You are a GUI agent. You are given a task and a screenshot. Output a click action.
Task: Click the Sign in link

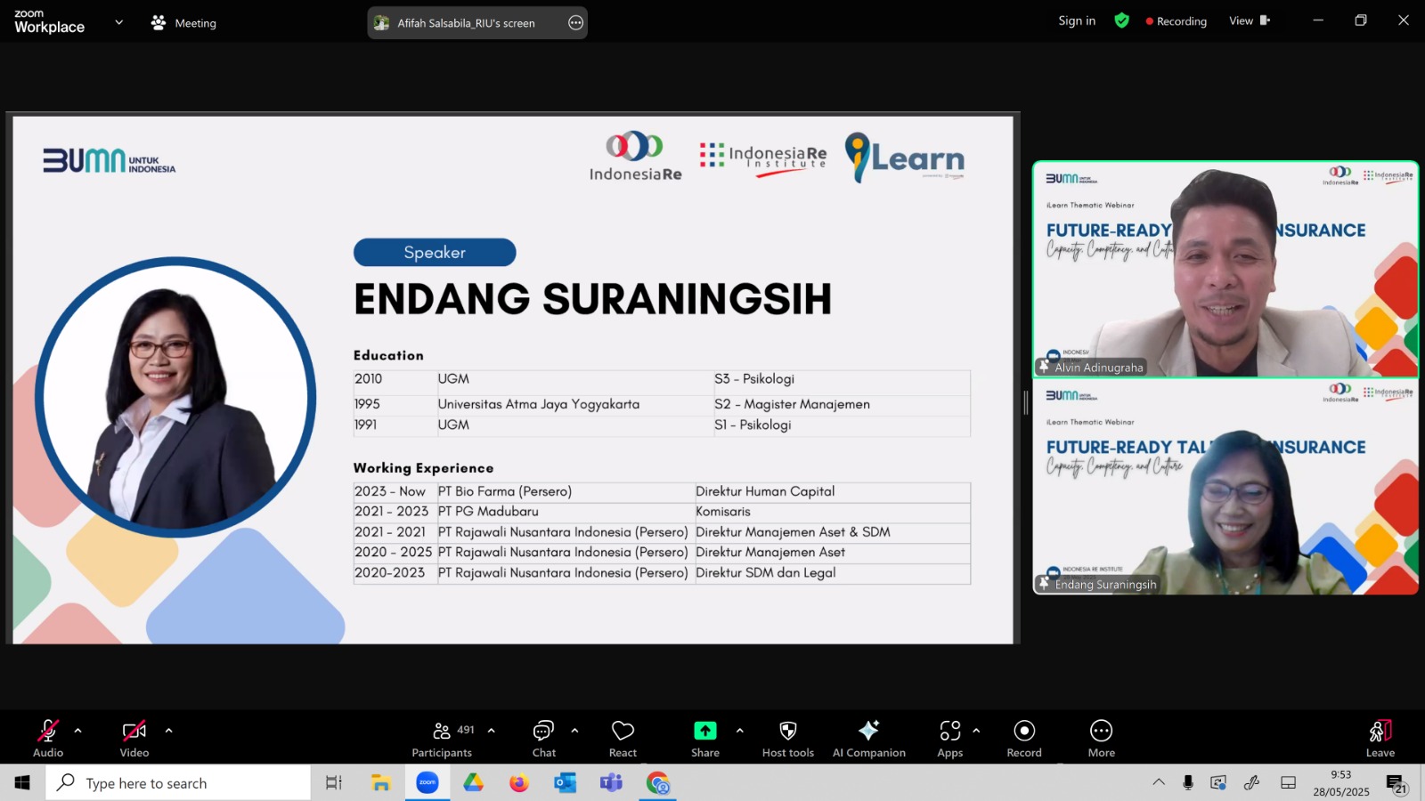(1077, 20)
